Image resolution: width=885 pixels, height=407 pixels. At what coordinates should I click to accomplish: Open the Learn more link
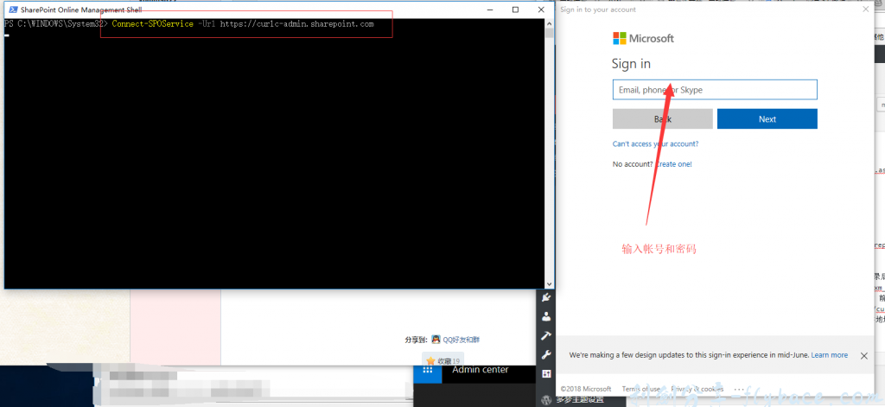[829, 355]
